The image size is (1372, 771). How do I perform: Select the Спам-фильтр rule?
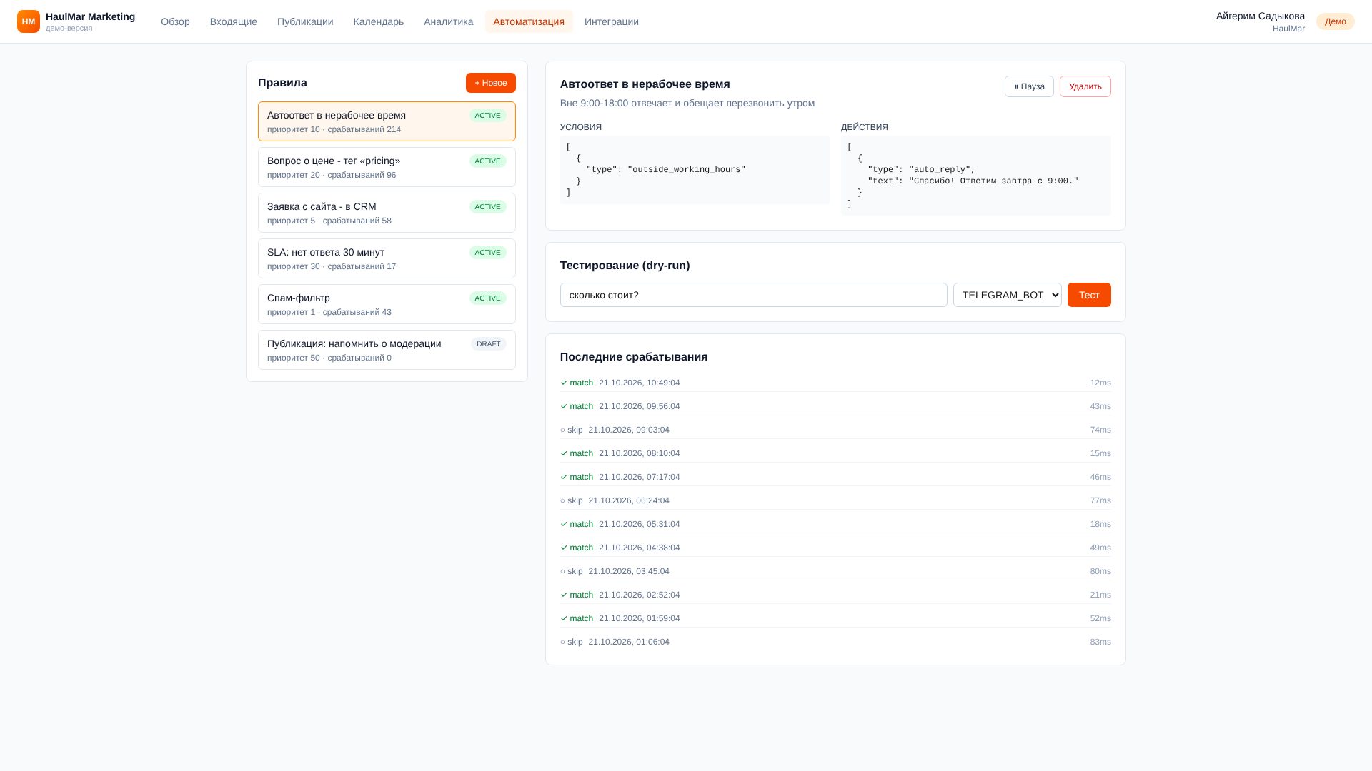(x=387, y=304)
